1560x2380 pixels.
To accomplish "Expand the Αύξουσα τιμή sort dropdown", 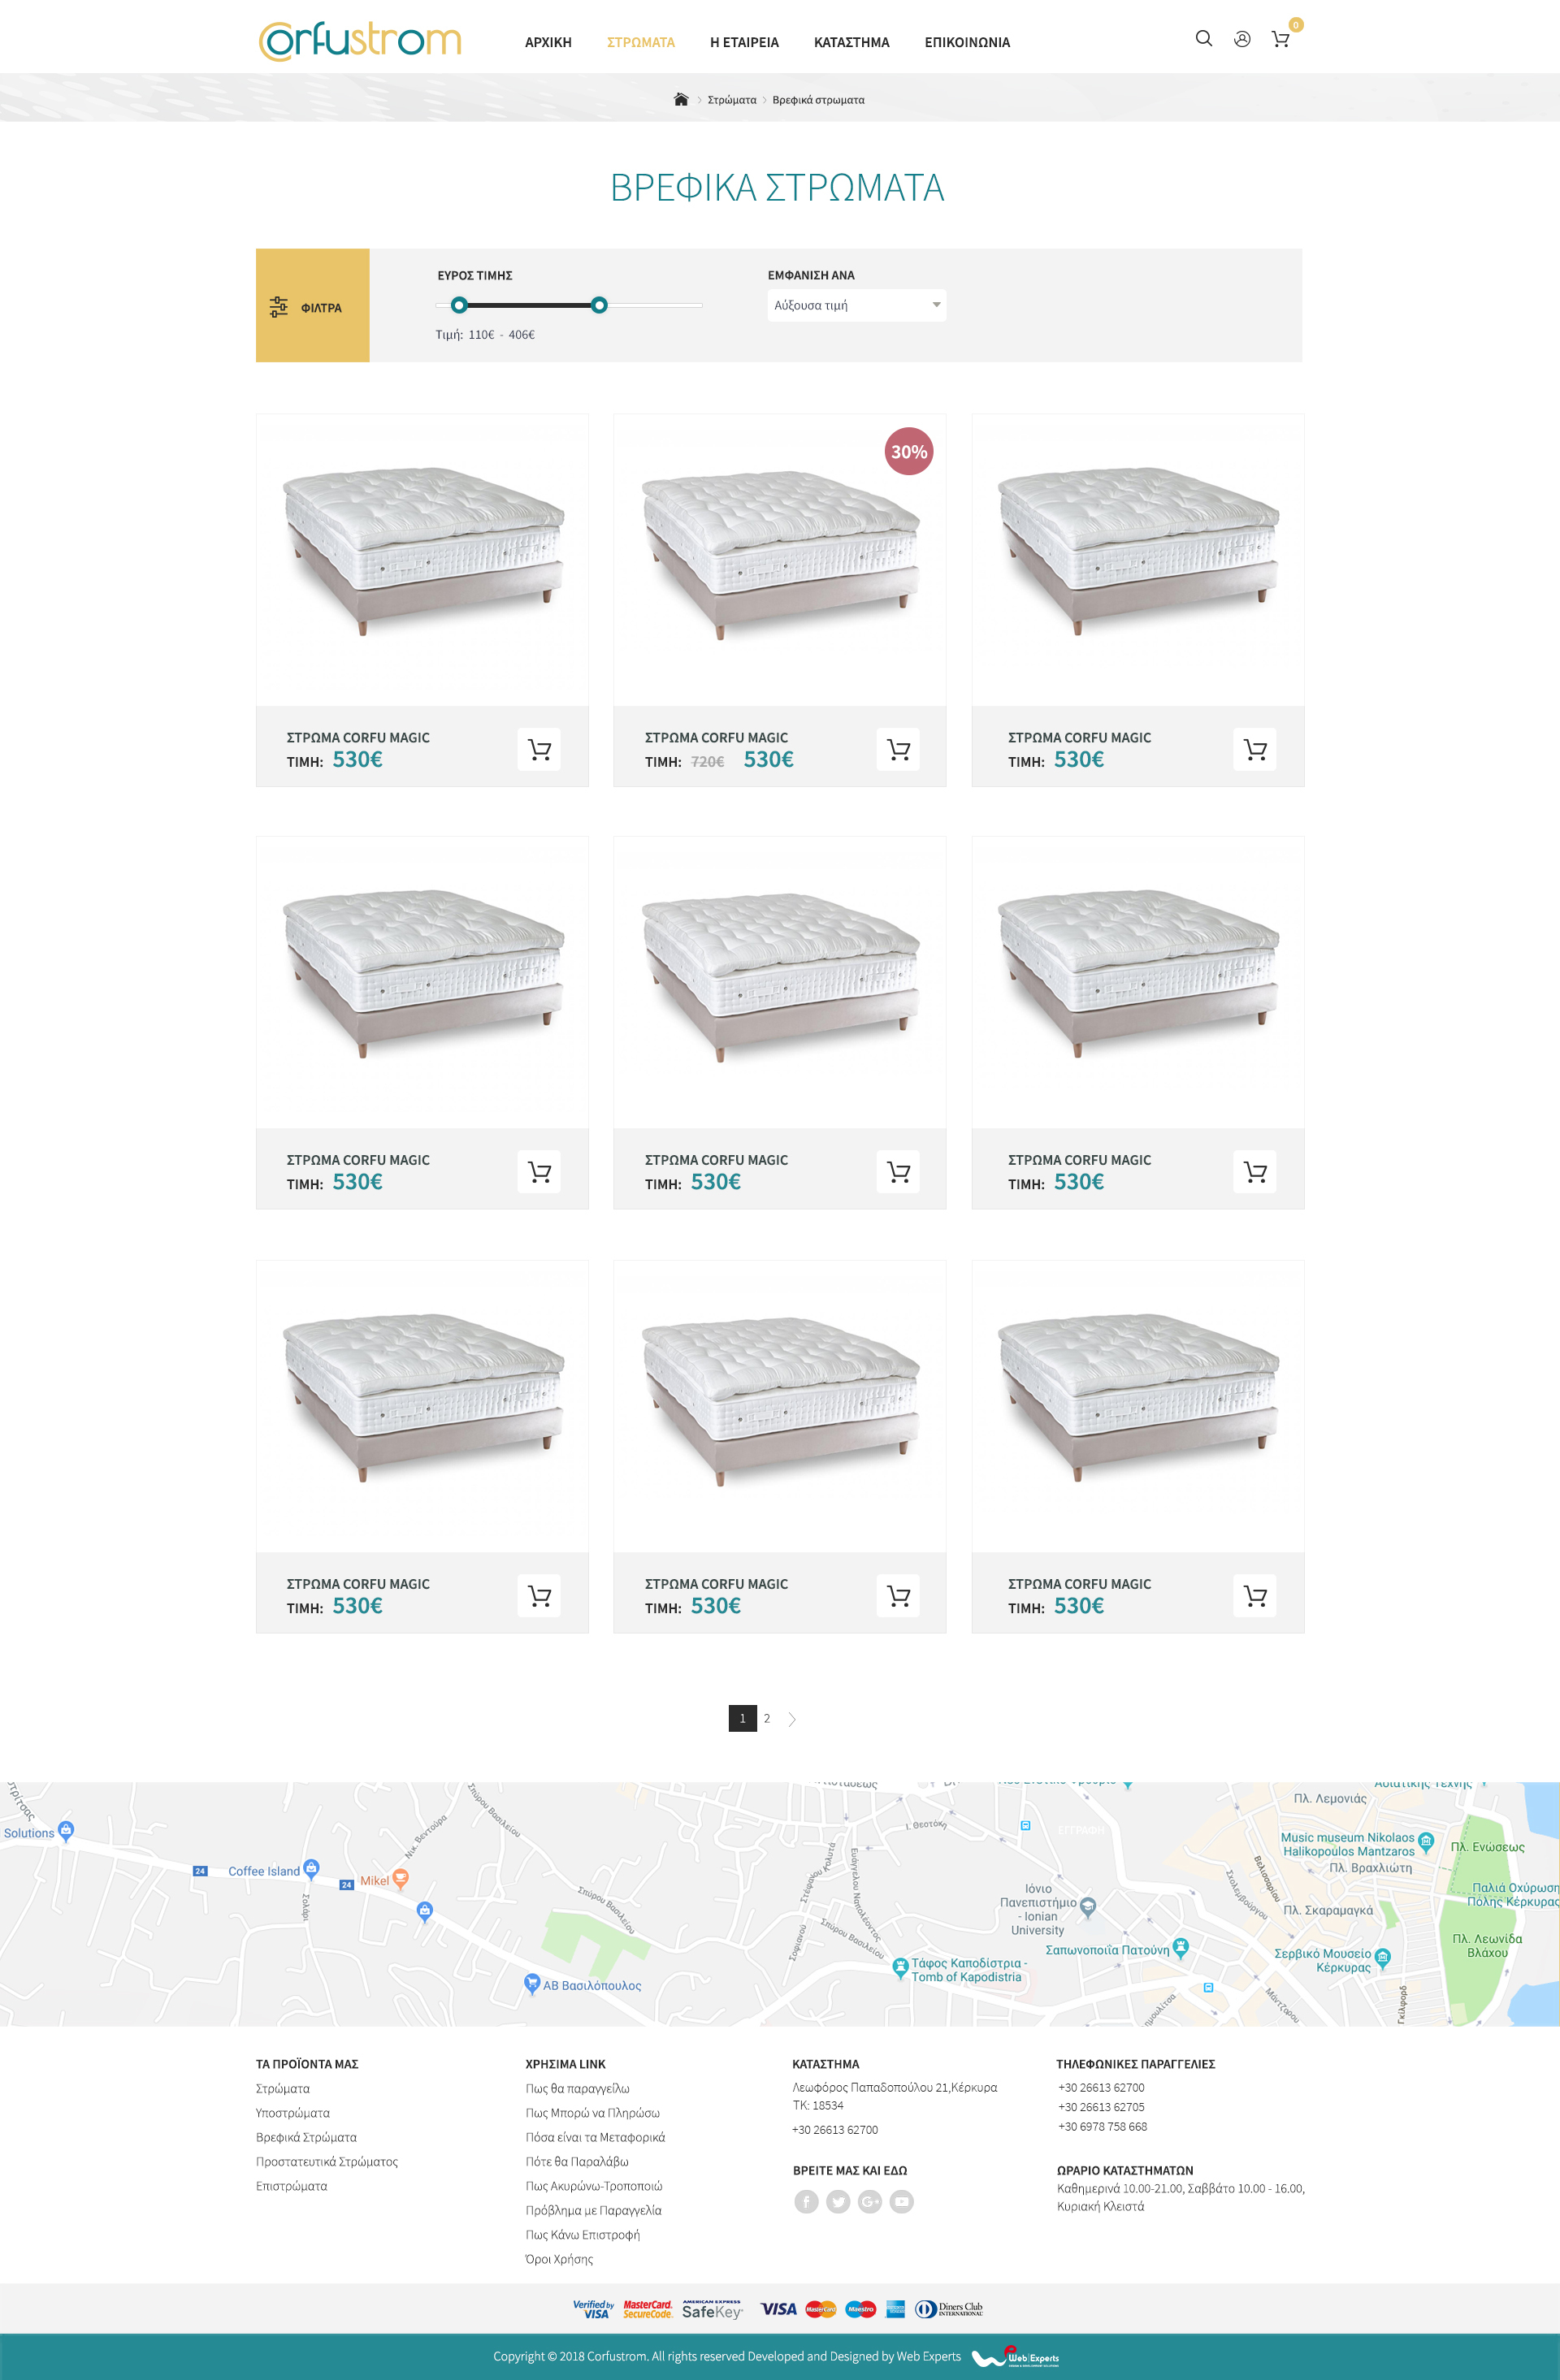I will click(857, 305).
